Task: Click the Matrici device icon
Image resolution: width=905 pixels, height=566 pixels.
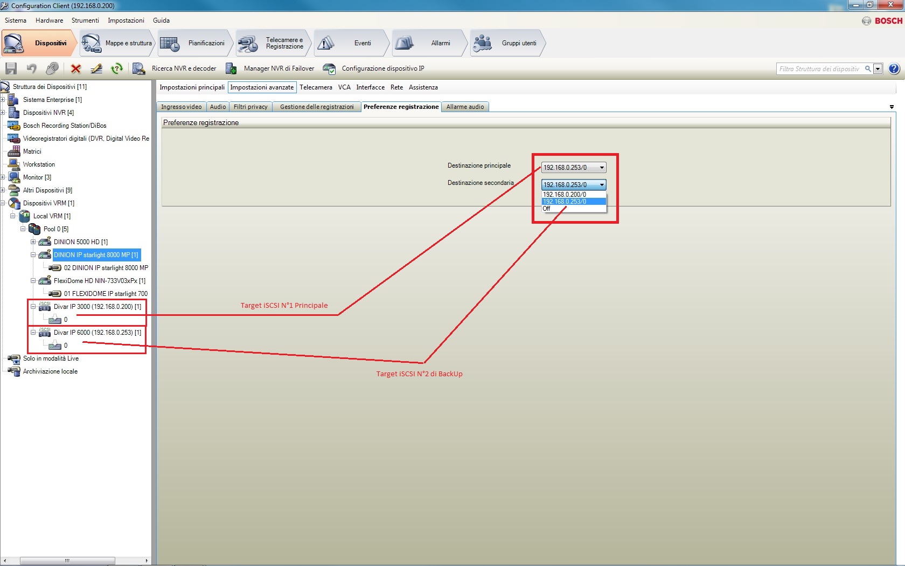Action: [x=13, y=151]
